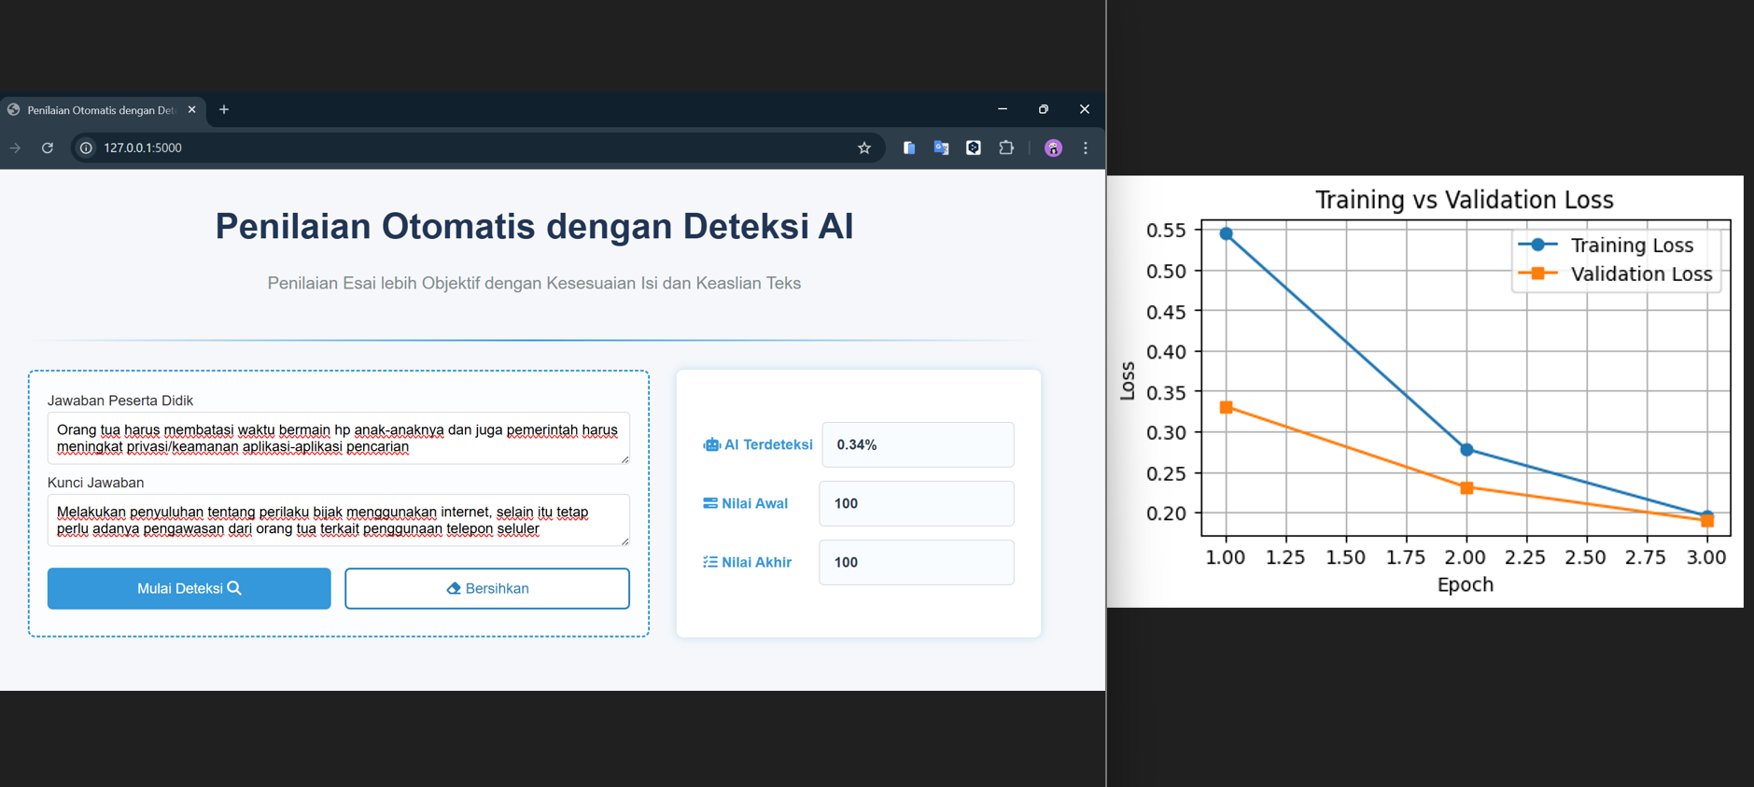Open the Google Translate extension icon
Screen dimensions: 1754x787
click(941, 148)
